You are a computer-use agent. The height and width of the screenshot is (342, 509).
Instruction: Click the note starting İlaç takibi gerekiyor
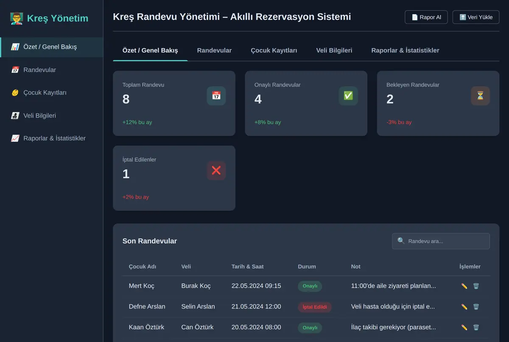(x=394, y=327)
